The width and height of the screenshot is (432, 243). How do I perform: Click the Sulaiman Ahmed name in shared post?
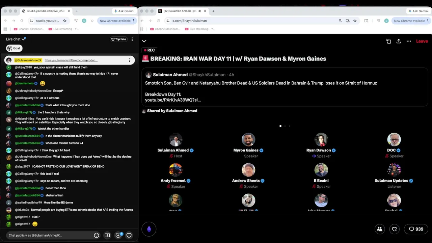pyautogui.click(x=170, y=75)
